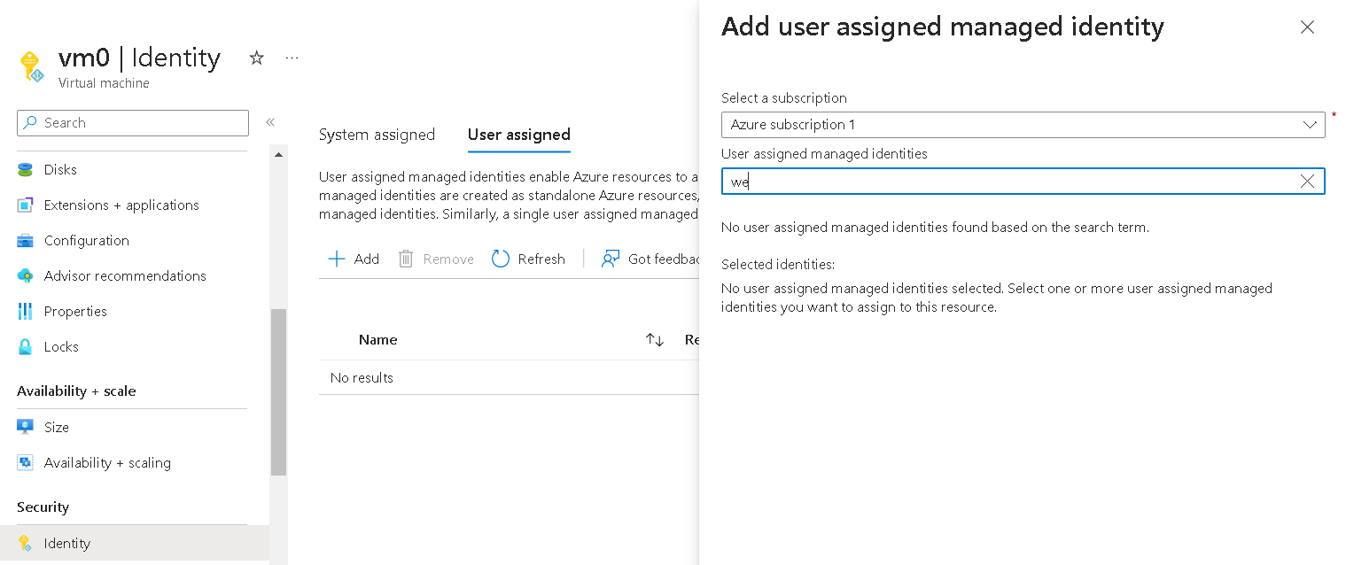
Task: Switch to the System assigned tab
Action: click(377, 135)
